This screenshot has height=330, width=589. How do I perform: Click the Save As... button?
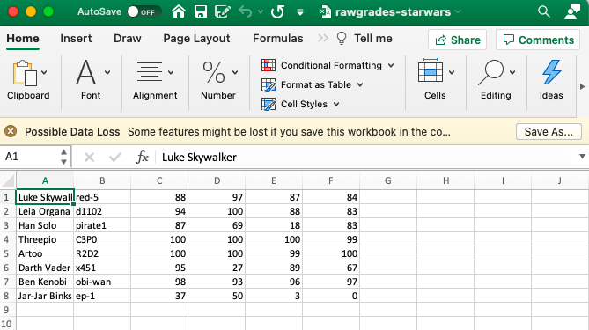[x=549, y=132]
